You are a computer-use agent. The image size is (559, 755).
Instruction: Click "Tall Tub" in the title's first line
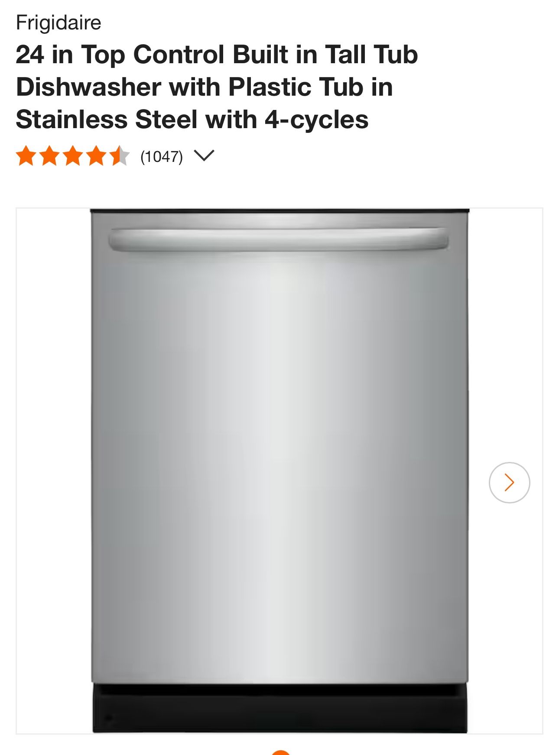(371, 55)
